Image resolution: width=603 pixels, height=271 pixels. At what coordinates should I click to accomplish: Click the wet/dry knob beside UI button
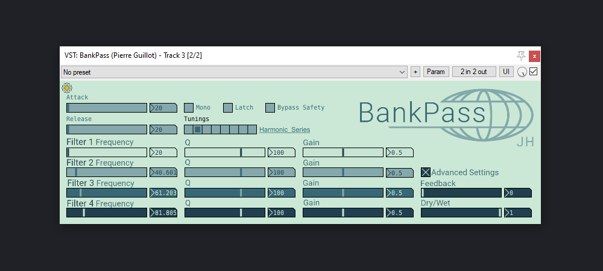tap(522, 72)
